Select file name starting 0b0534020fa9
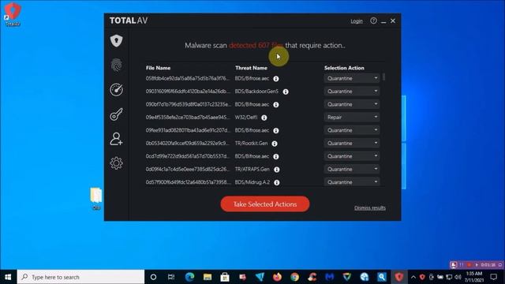Screen dimensions: 505x284 [188, 144]
